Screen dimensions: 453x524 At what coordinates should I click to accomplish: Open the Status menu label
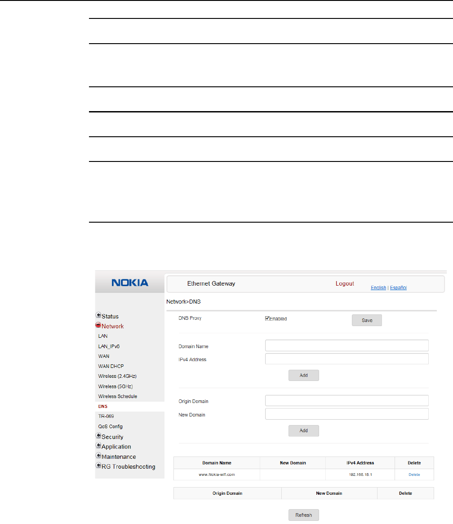(110, 317)
